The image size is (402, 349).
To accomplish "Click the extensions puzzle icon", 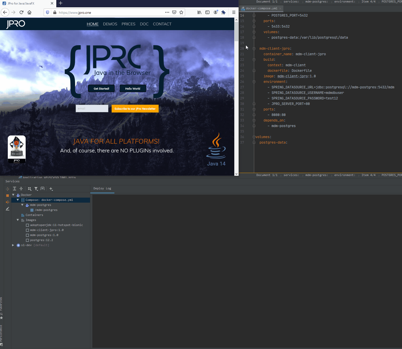I will pos(224,12).
